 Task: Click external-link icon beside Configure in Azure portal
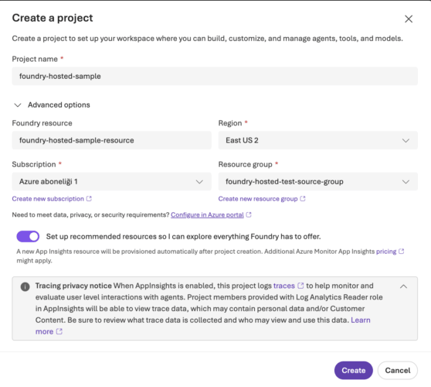click(x=249, y=214)
